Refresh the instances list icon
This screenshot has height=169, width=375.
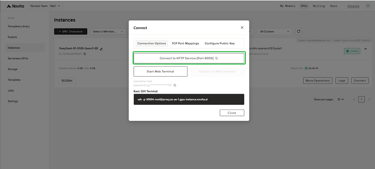pyautogui.click(x=298, y=32)
